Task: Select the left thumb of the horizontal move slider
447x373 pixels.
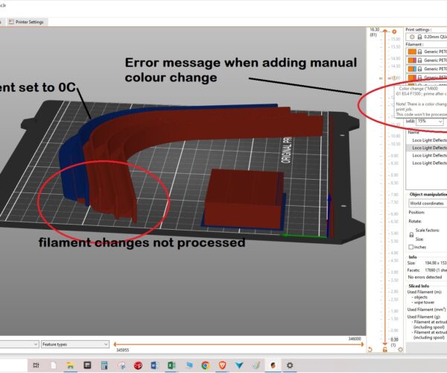Action: [115, 345]
